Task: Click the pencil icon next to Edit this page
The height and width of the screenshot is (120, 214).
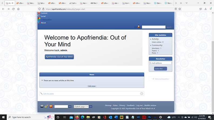Action: pyautogui.click(x=41, y=94)
